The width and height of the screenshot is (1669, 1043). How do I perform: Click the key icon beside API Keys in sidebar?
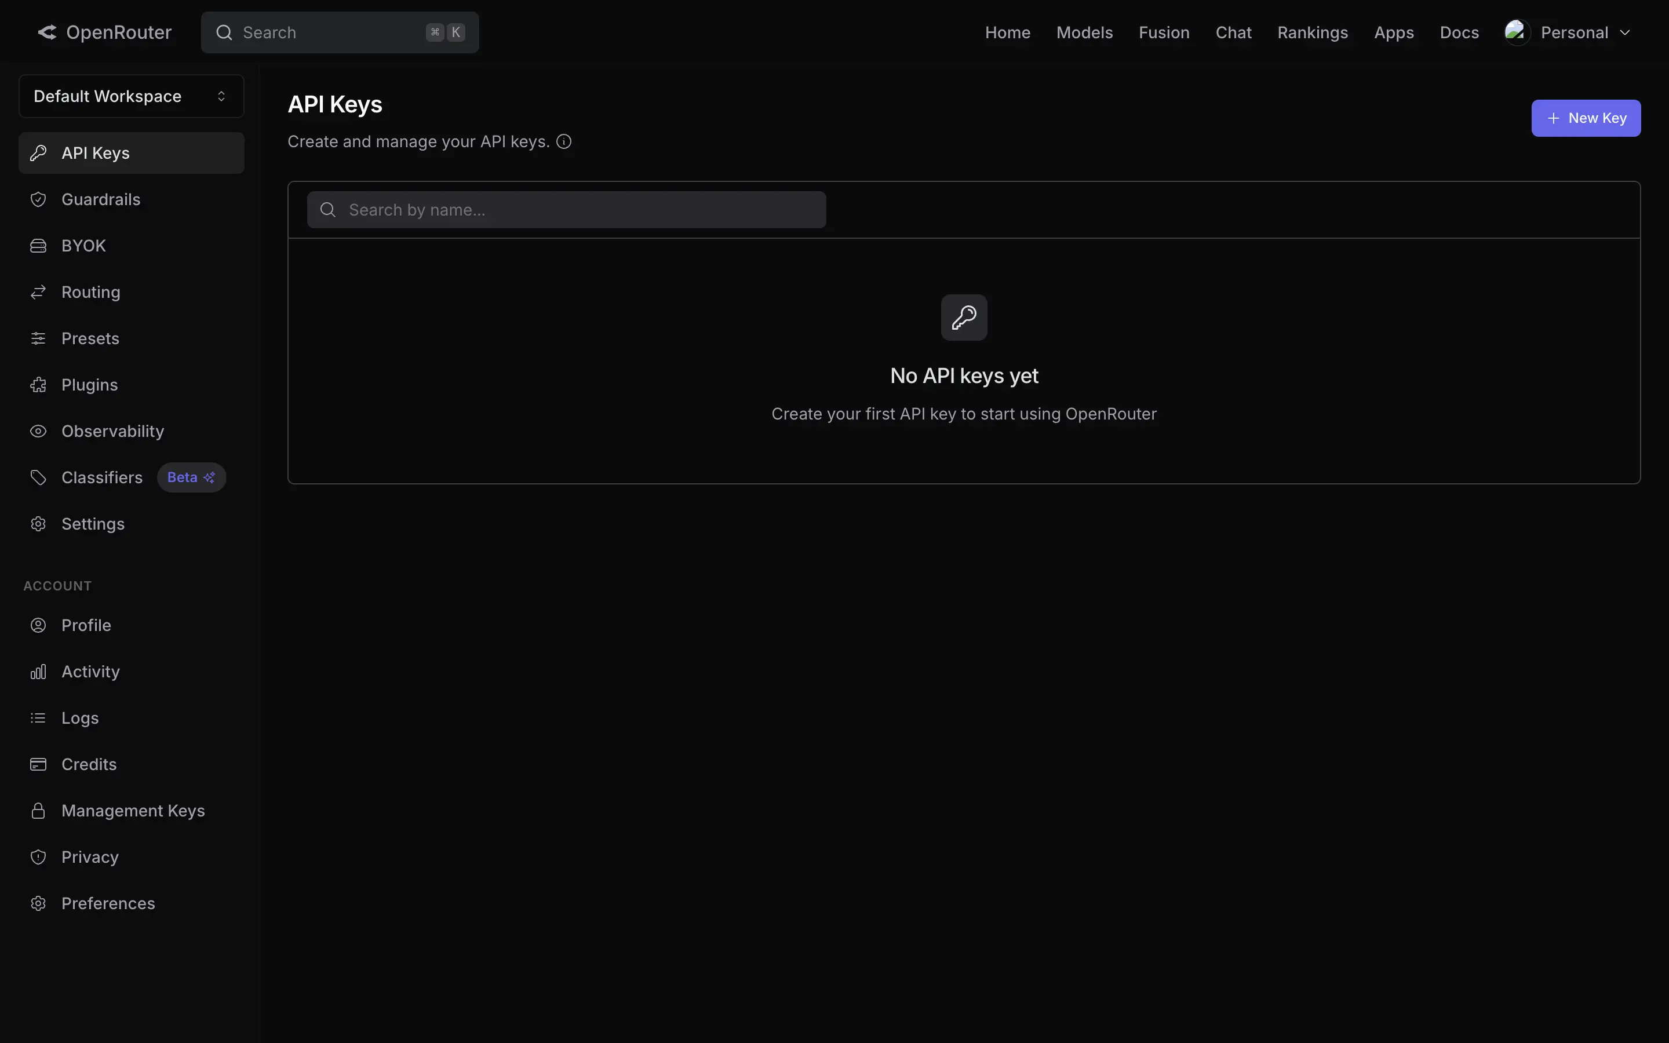tap(39, 153)
